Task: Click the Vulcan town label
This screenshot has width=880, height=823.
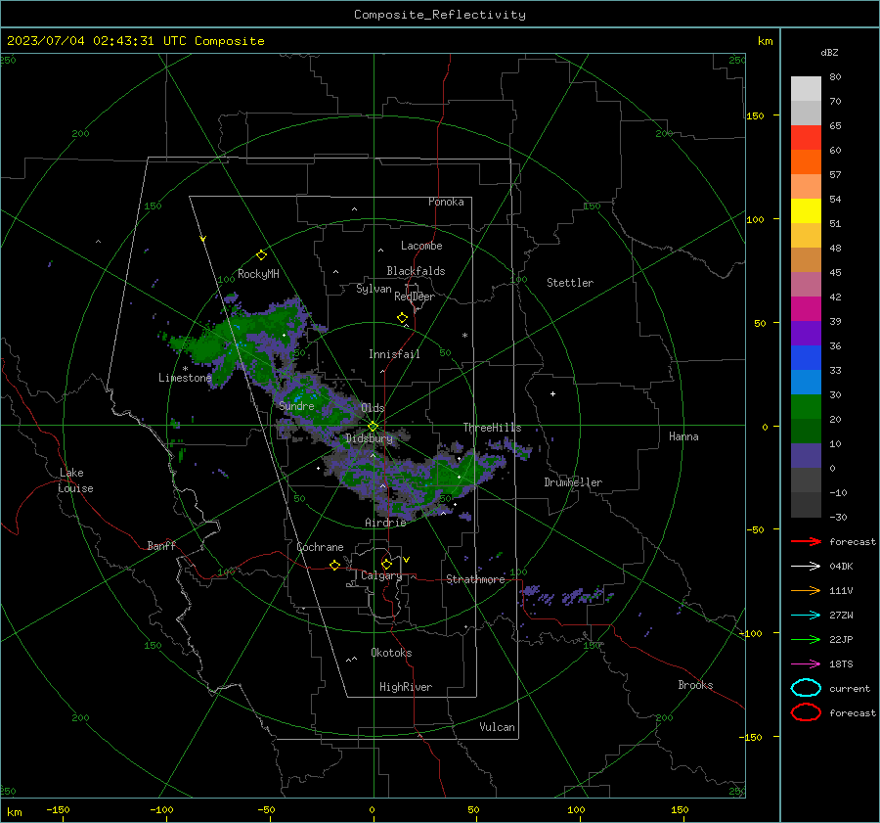Action: [x=497, y=727]
